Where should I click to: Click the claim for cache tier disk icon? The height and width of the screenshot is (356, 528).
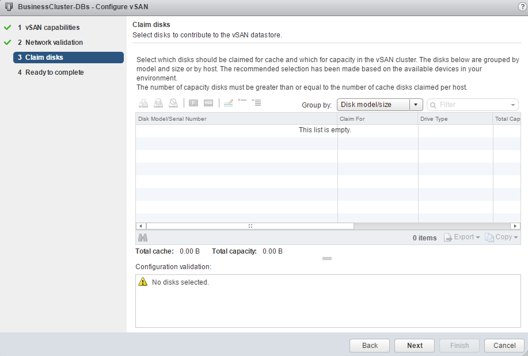point(143,104)
